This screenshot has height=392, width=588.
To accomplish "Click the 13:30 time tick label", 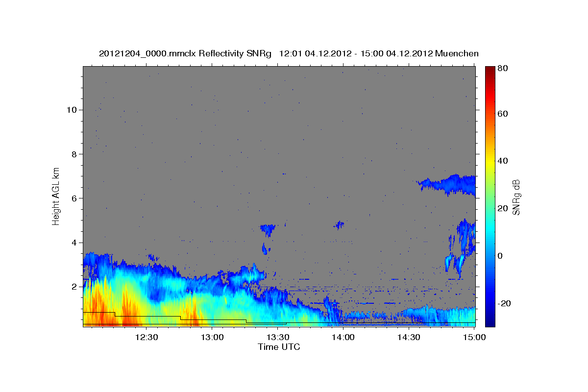I will pos(277,338).
